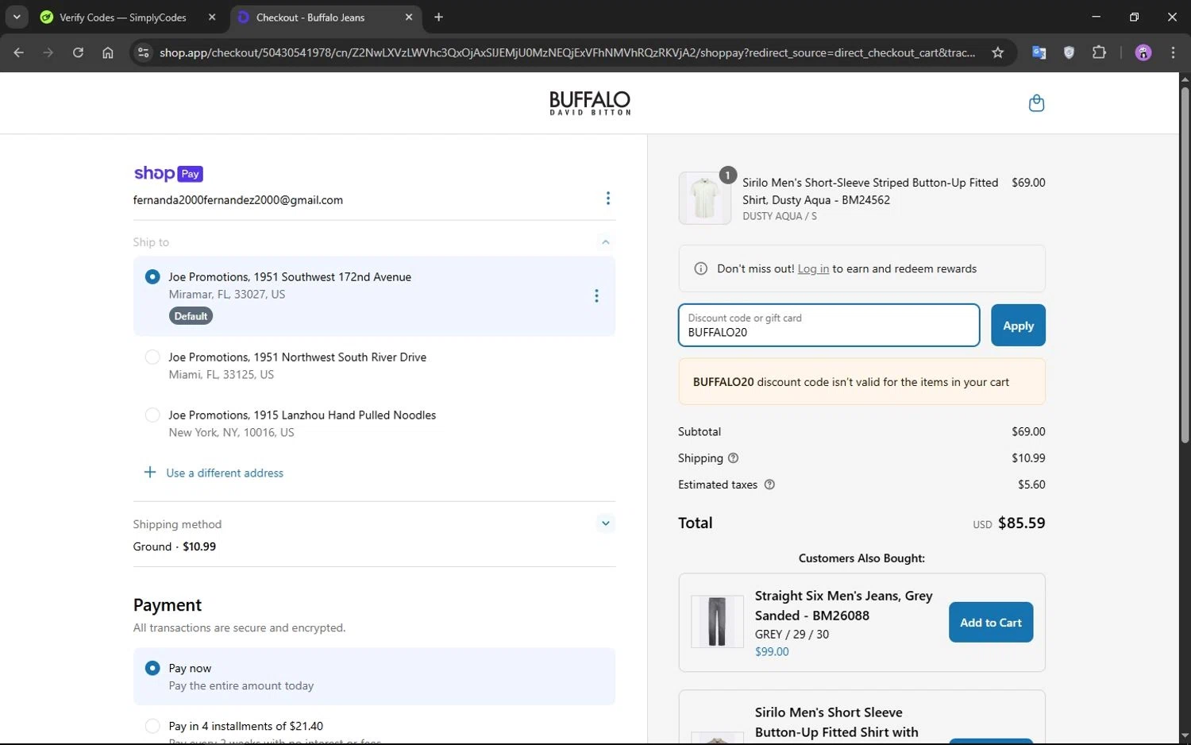The width and height of the screenshot is (1191, 745).
Task: Click Customers Also Bought heading
Action: 861,558
